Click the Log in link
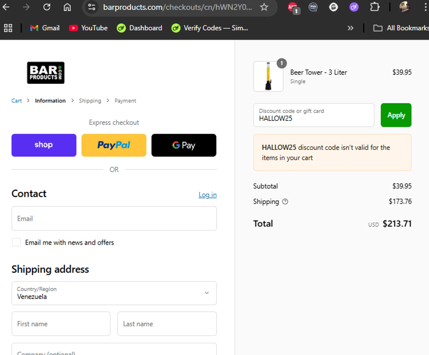This screenshot has height=355, width=429. pyautogui.click(x=208, y=195)
